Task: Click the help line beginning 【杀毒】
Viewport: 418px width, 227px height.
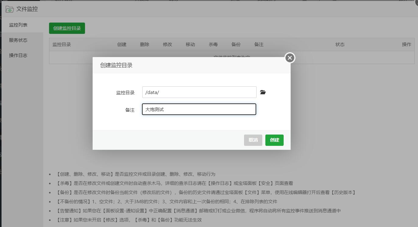Action: [175, 183]
